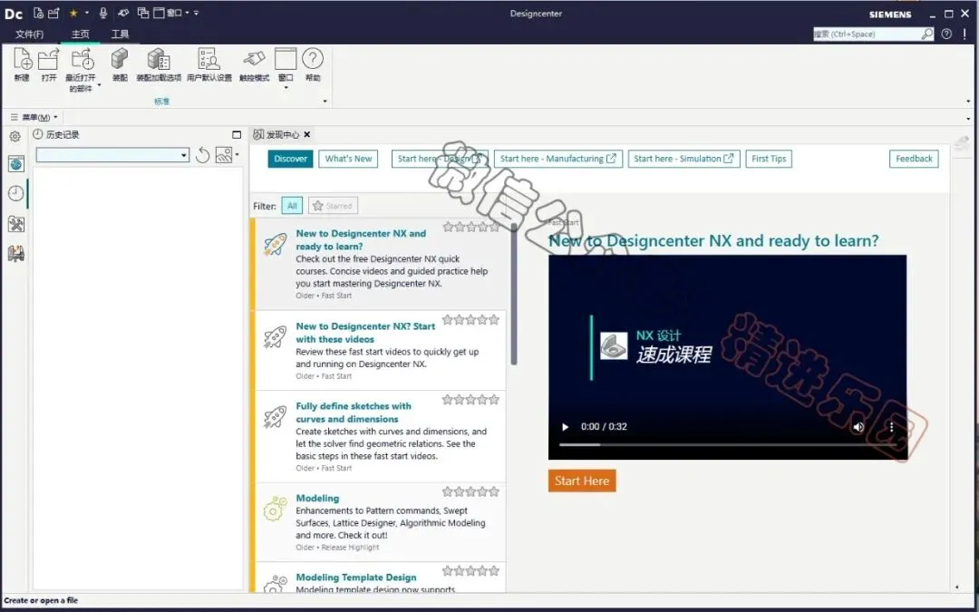Expand the arrow beside the image view icon
Image resolution: width=979 pixels, height=612 pixels.
pyautogui.click(x=237, y=154)
